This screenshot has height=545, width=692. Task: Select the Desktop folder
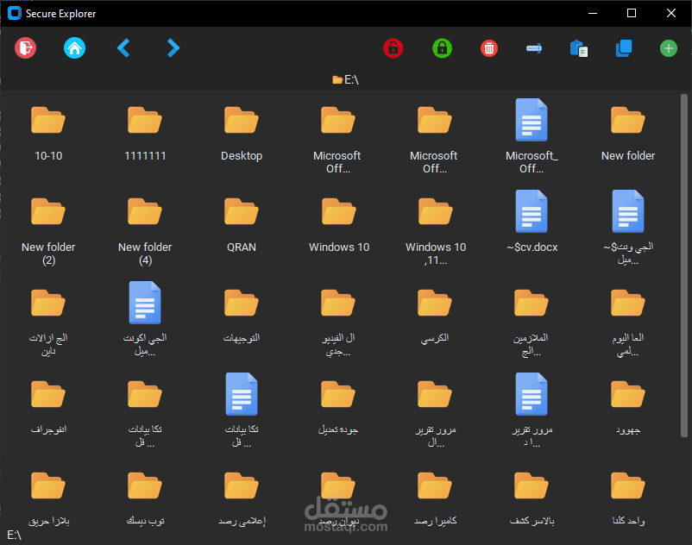click(242, 134)
